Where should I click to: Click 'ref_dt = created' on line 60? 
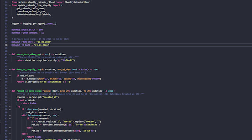[36, 112]
